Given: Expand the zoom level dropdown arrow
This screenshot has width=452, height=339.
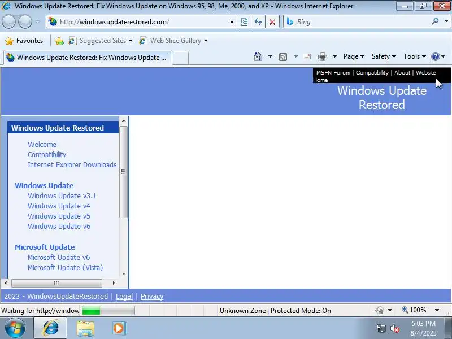Looking at the screenshot, I should (x=437, y=310).
